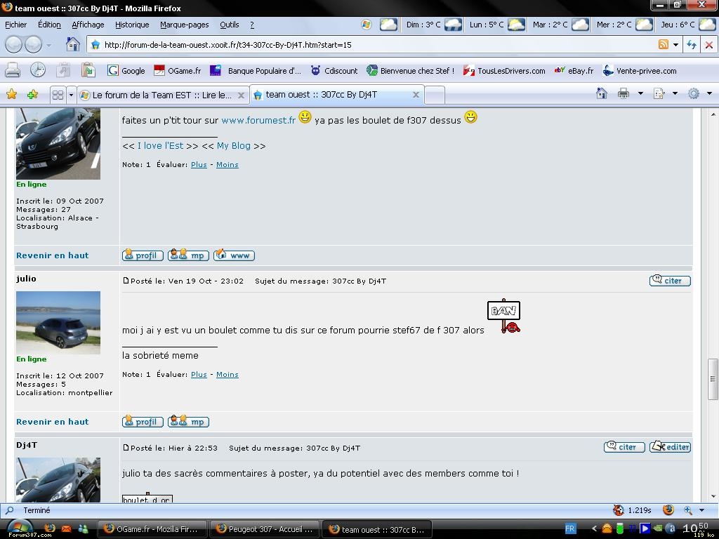Open dropdown arrow next to gear icon
This screenshot has width=719, height=539.
[709, 93]
